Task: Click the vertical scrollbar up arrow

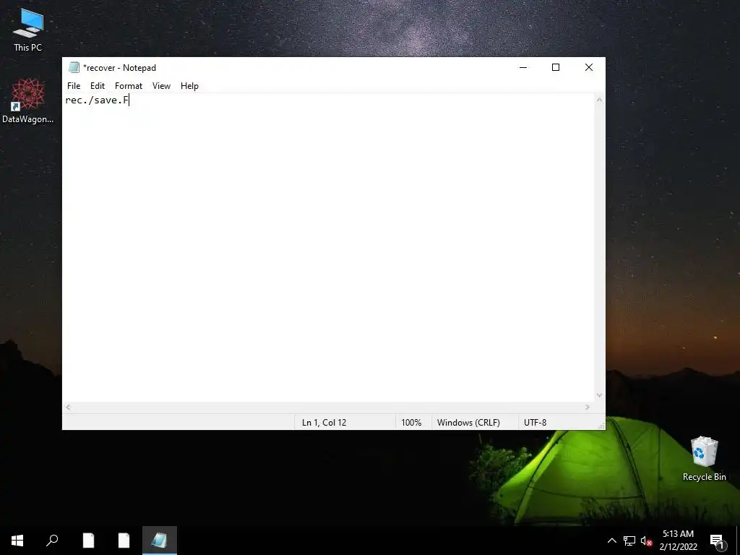Action: coord(599,100)
